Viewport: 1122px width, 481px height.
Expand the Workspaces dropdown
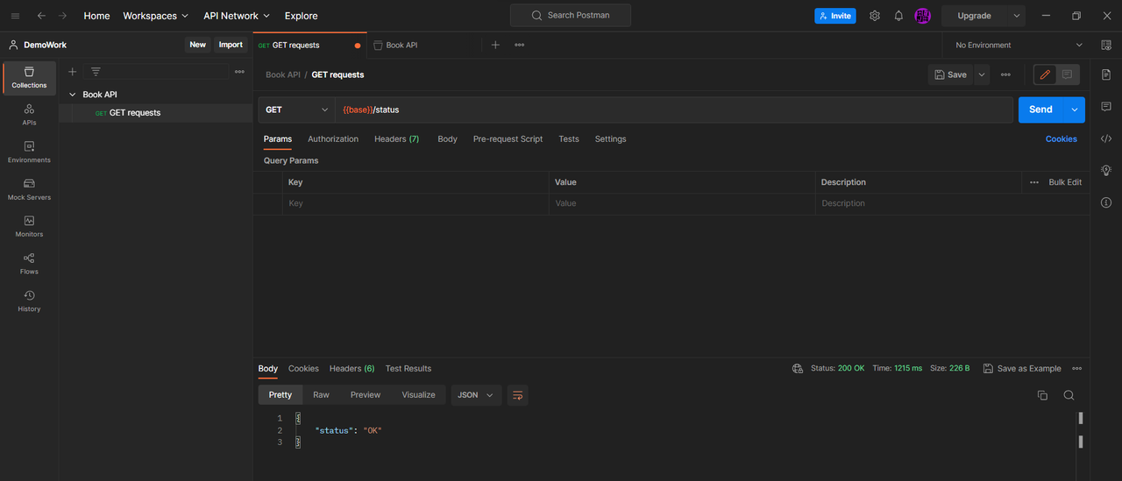point(156,16)
